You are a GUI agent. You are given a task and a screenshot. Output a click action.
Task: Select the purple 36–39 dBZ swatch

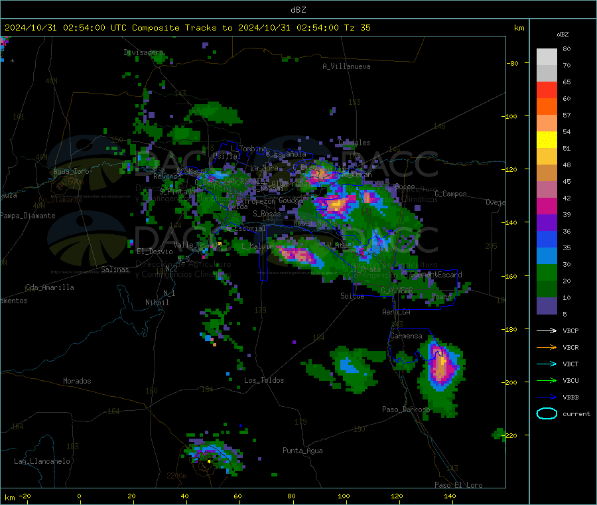point(547,222)
